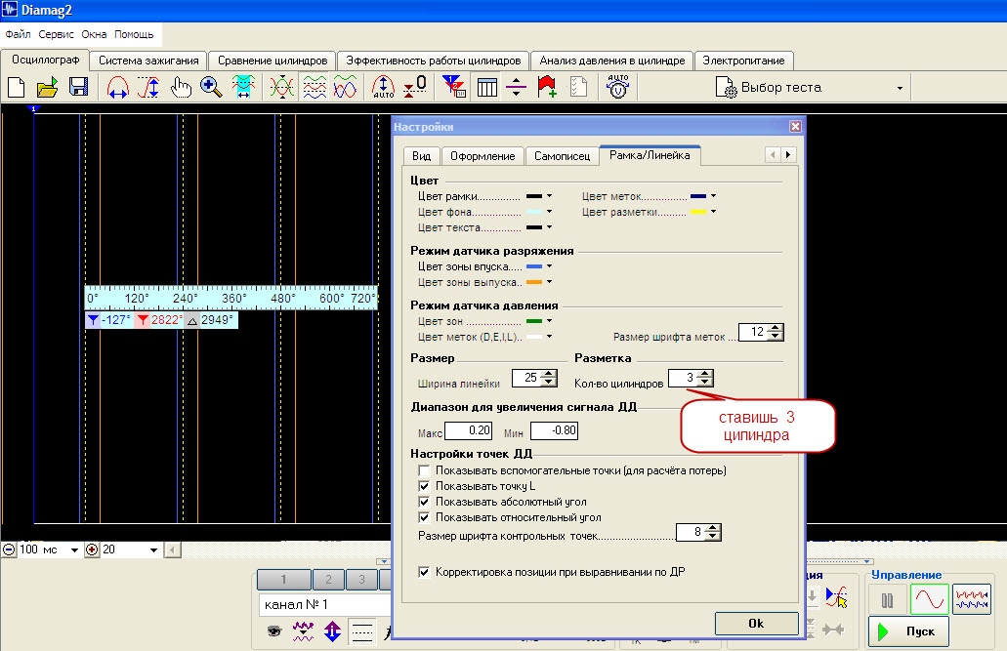Click the eye icon below channel name
The height and width of the screenshot is (651, 1007).
pos(274,631)
